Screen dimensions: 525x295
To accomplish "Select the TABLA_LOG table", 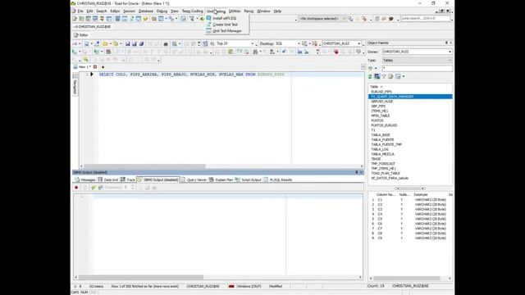I will coord(380,149).
